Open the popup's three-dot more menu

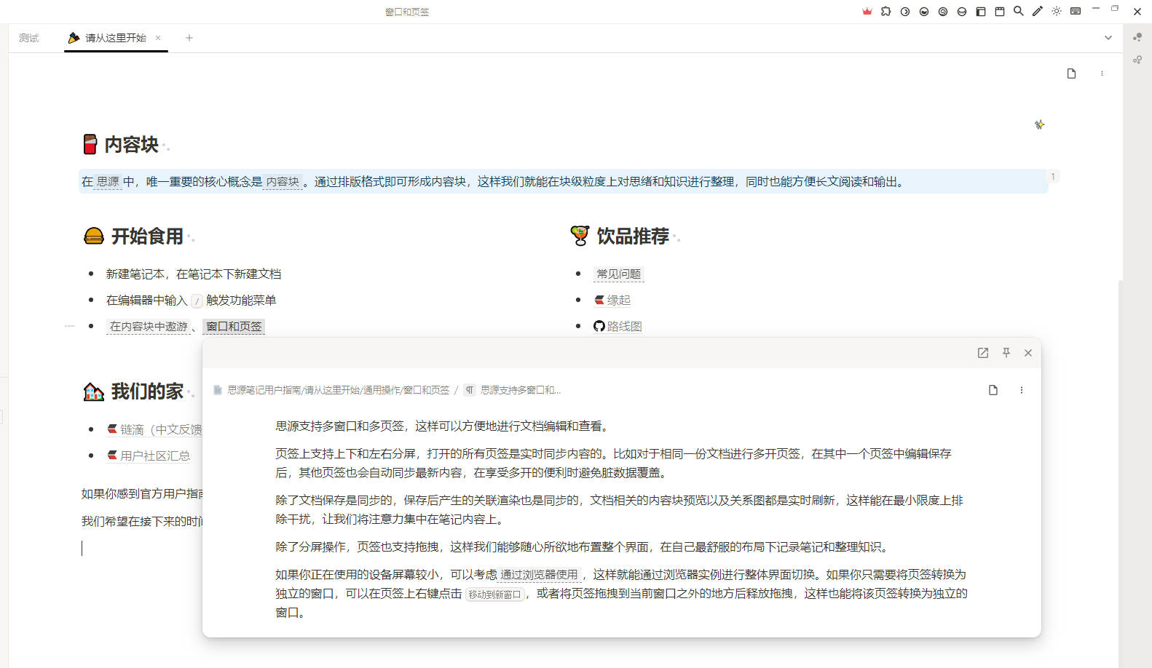point(1021,391)
